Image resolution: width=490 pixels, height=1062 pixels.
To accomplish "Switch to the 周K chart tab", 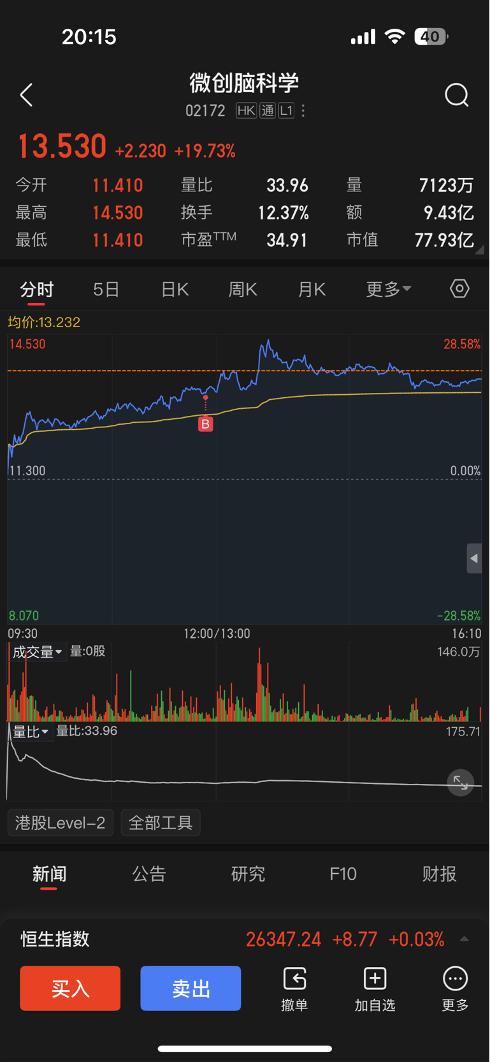I will [243, 290].
